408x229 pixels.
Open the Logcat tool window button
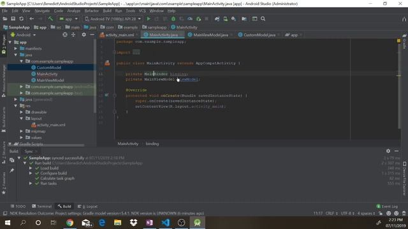click(x=88, y=206)
